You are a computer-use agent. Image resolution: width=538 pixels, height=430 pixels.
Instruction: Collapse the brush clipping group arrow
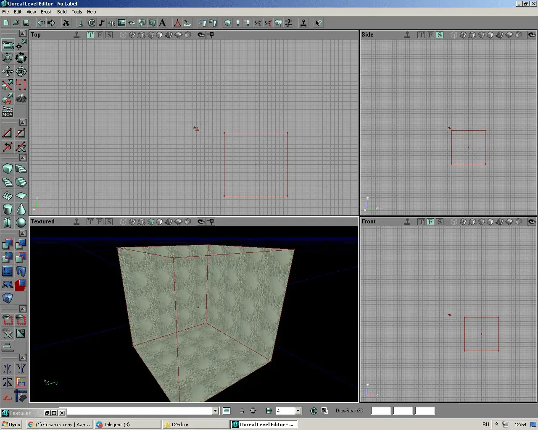click(x=23, y=123)
